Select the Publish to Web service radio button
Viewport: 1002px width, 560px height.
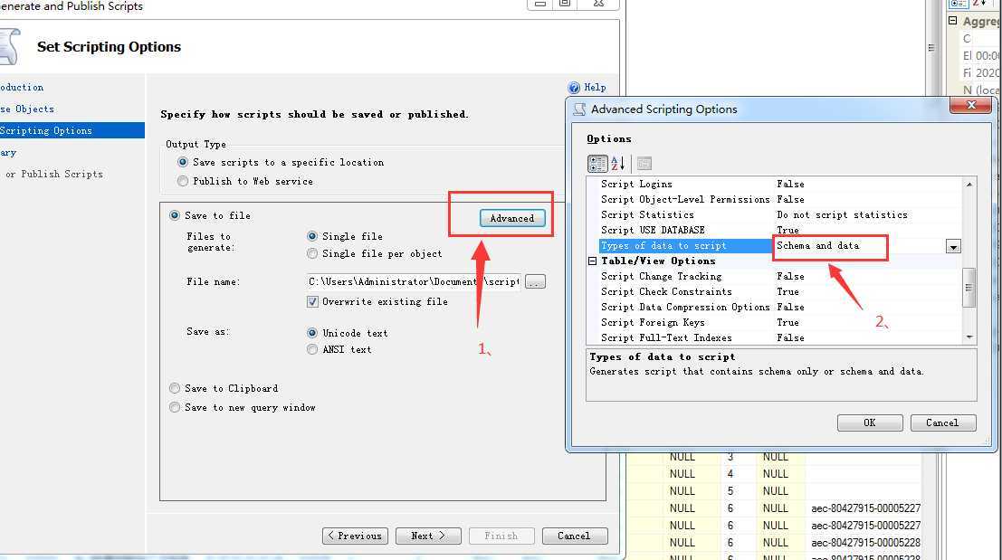(x=184, y=181)
